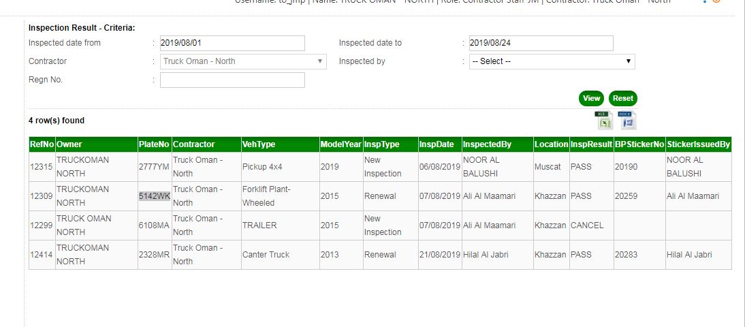Click sticker number 20283 cell

point(627,255)
